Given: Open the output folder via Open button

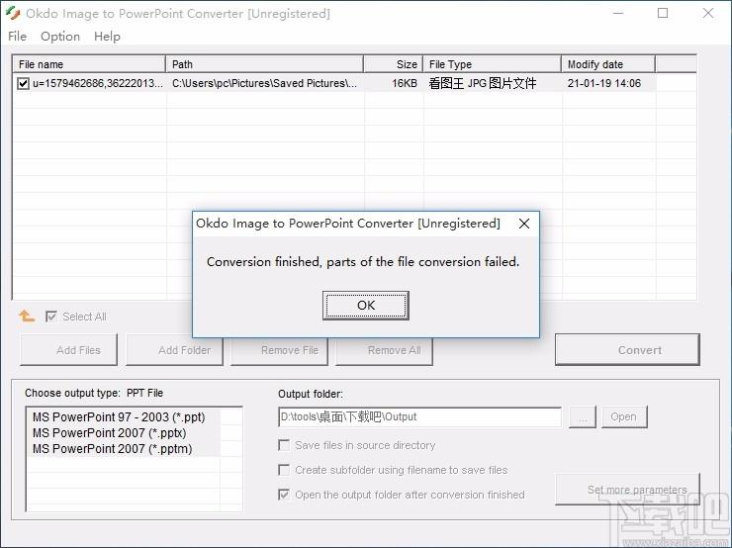Looking at the screenshot, I should (624, 416).
